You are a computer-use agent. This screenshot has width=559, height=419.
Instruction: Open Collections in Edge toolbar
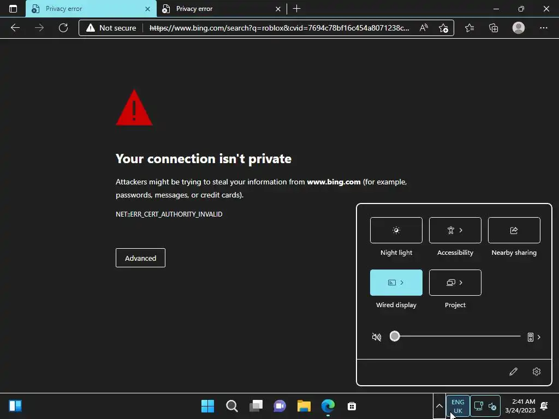493,28
